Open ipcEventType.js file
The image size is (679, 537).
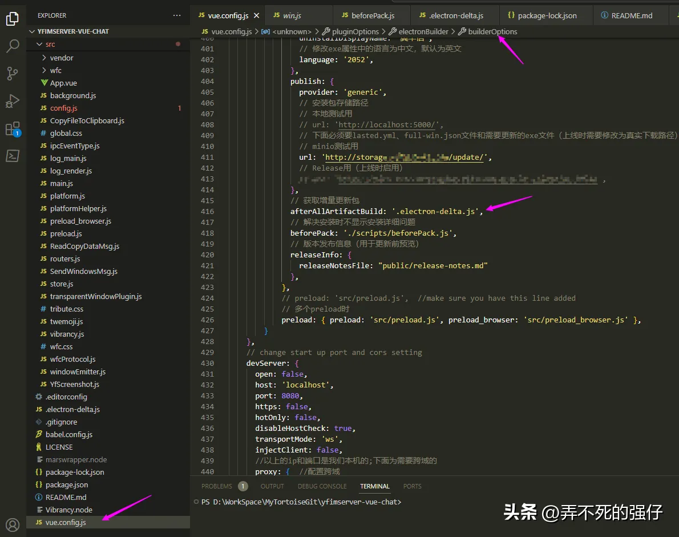[x=108, y=146]
